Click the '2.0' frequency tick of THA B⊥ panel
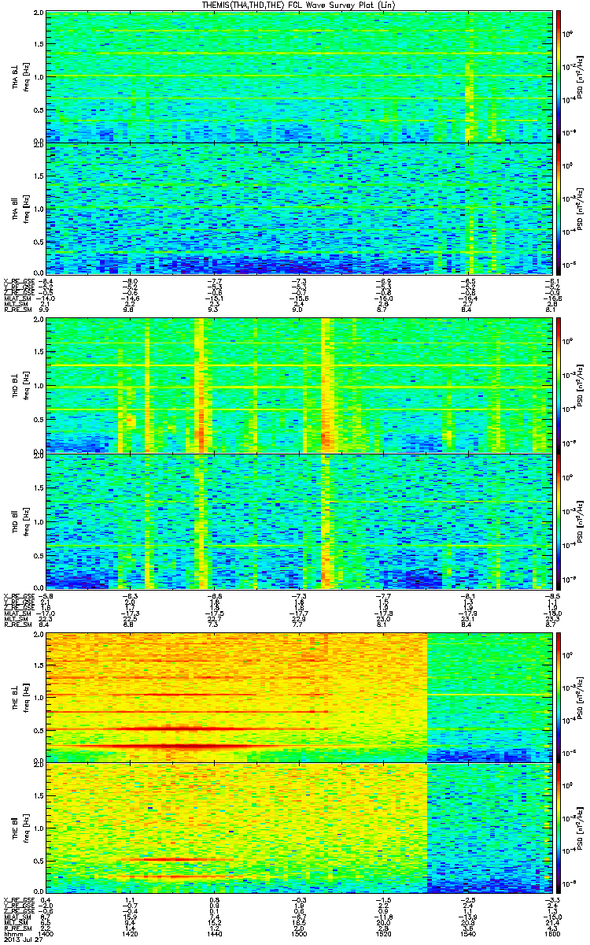 pos(38,14)
